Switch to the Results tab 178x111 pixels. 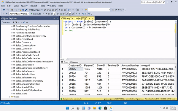tap(65, 62)
